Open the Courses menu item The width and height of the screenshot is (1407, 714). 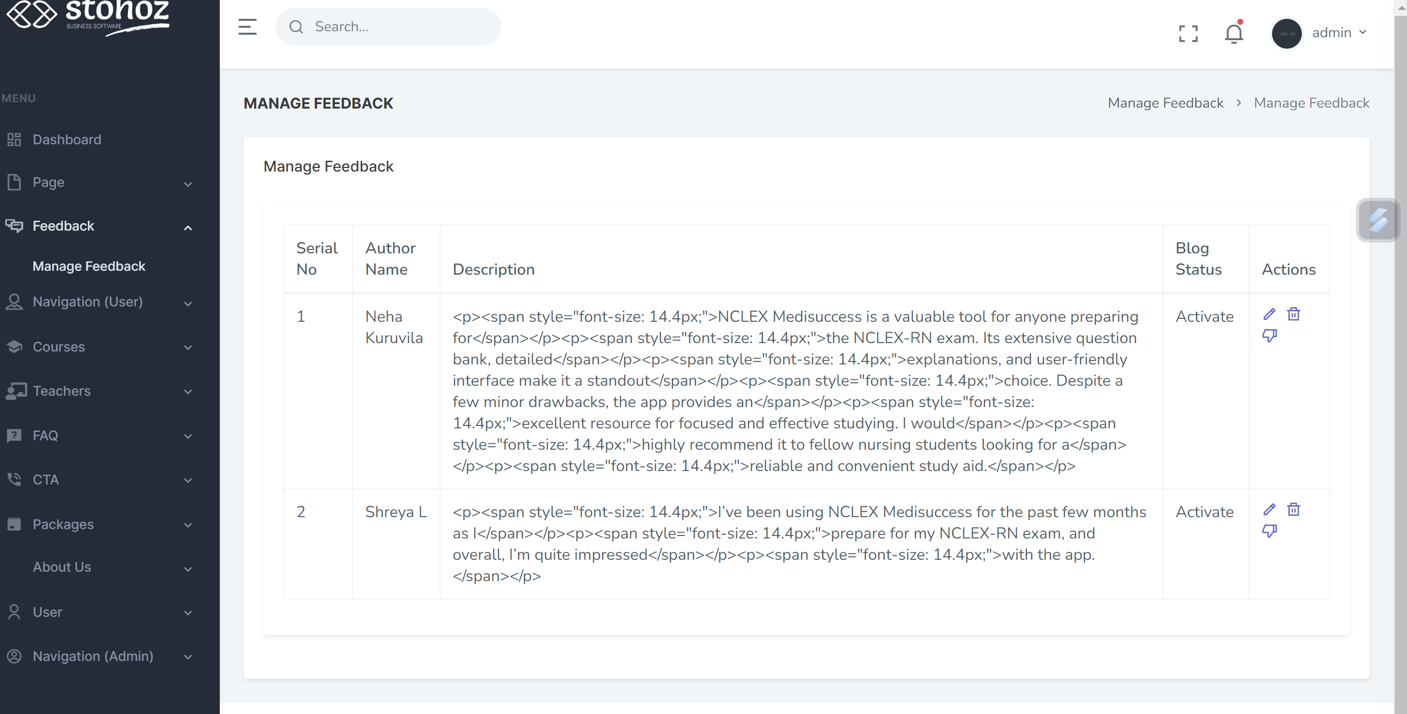[59, 347]
